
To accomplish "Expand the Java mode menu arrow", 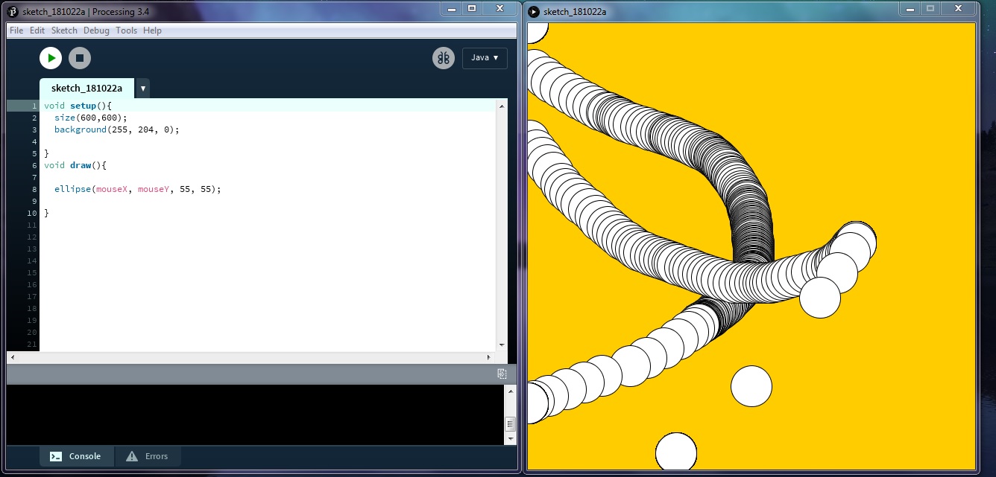I will click(x=497, y=57).
